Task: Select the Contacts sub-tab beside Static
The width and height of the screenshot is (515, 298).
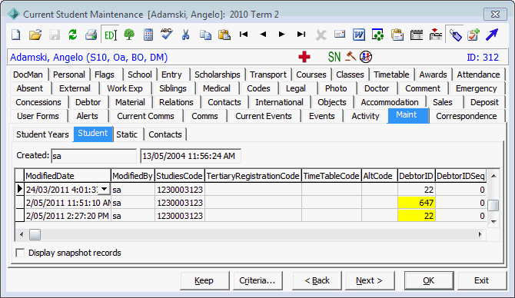Action: 165,134
